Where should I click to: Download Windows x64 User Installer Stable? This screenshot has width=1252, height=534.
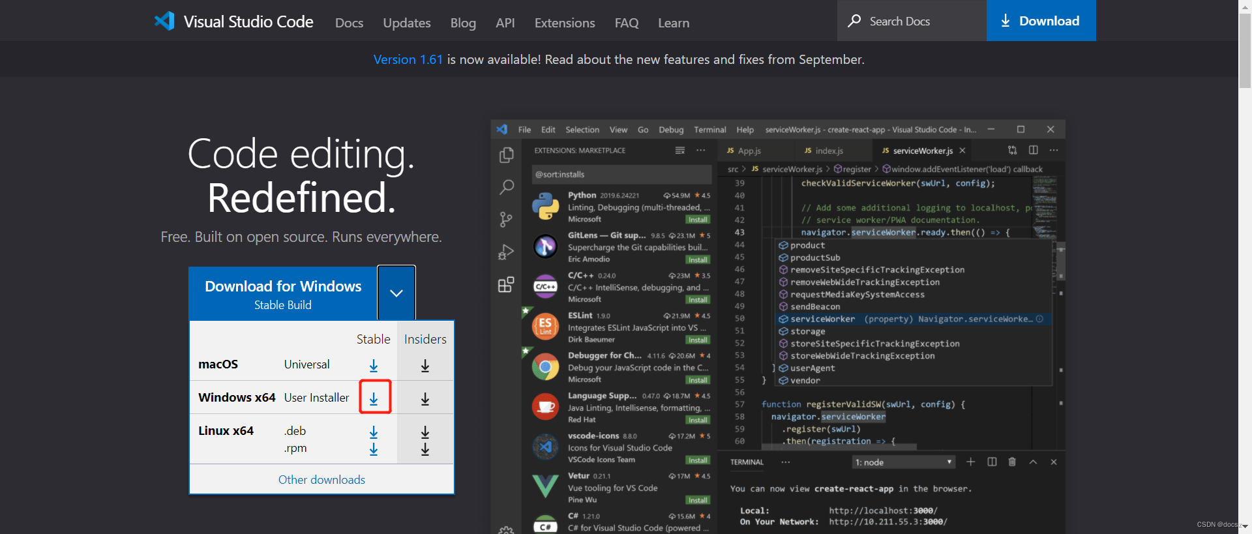(374, 398)
